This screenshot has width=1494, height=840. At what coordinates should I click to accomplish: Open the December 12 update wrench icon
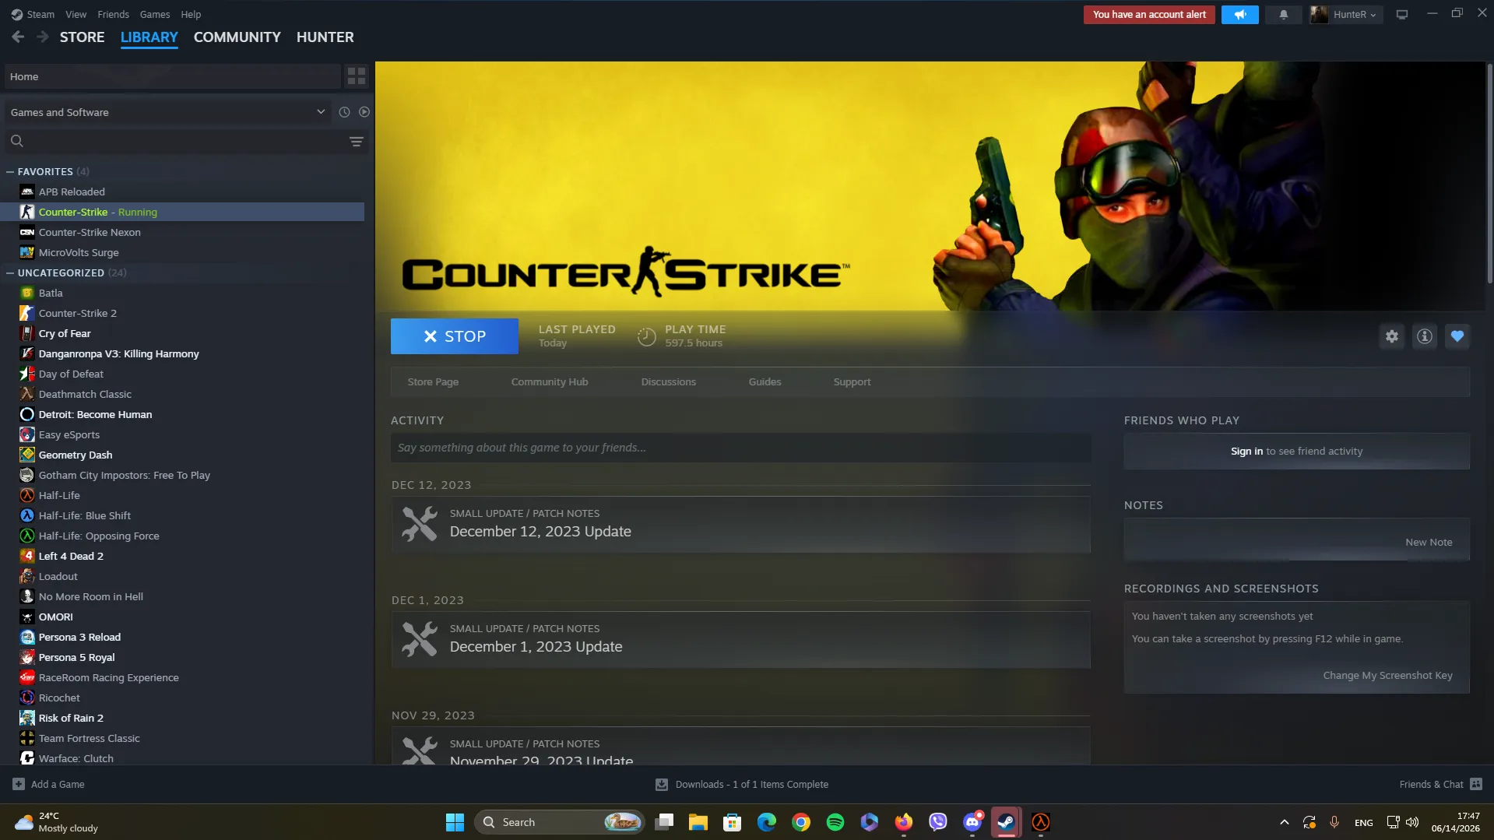point(420,524)
